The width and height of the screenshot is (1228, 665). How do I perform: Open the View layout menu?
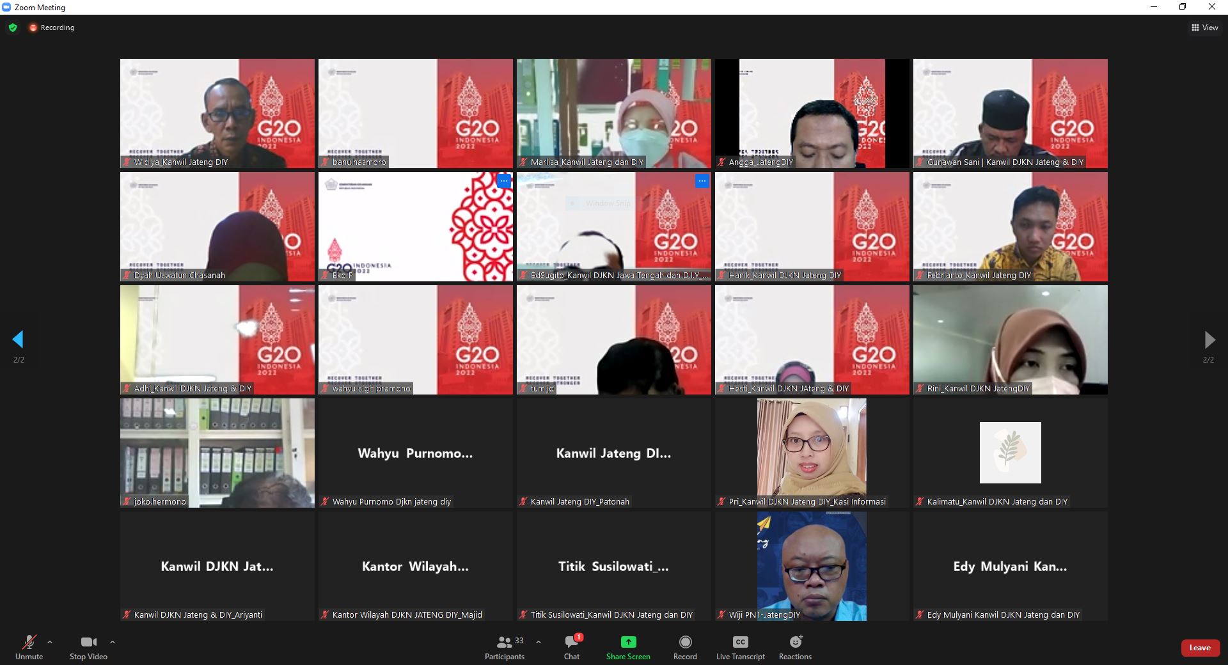click(x=1204, y=27)
